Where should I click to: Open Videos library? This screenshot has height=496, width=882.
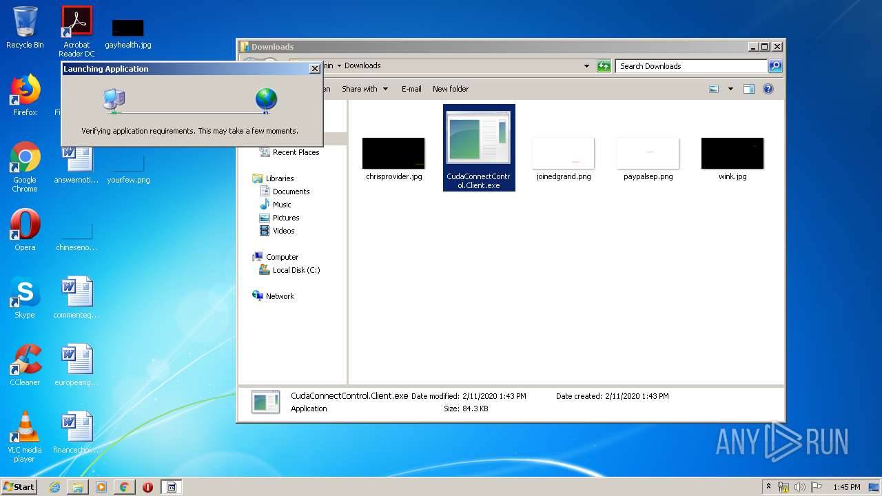coord(277,231)
